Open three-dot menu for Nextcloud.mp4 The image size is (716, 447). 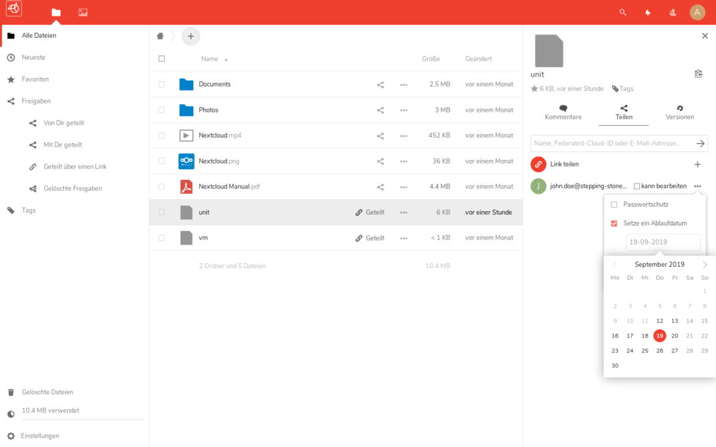coord(404,136)
